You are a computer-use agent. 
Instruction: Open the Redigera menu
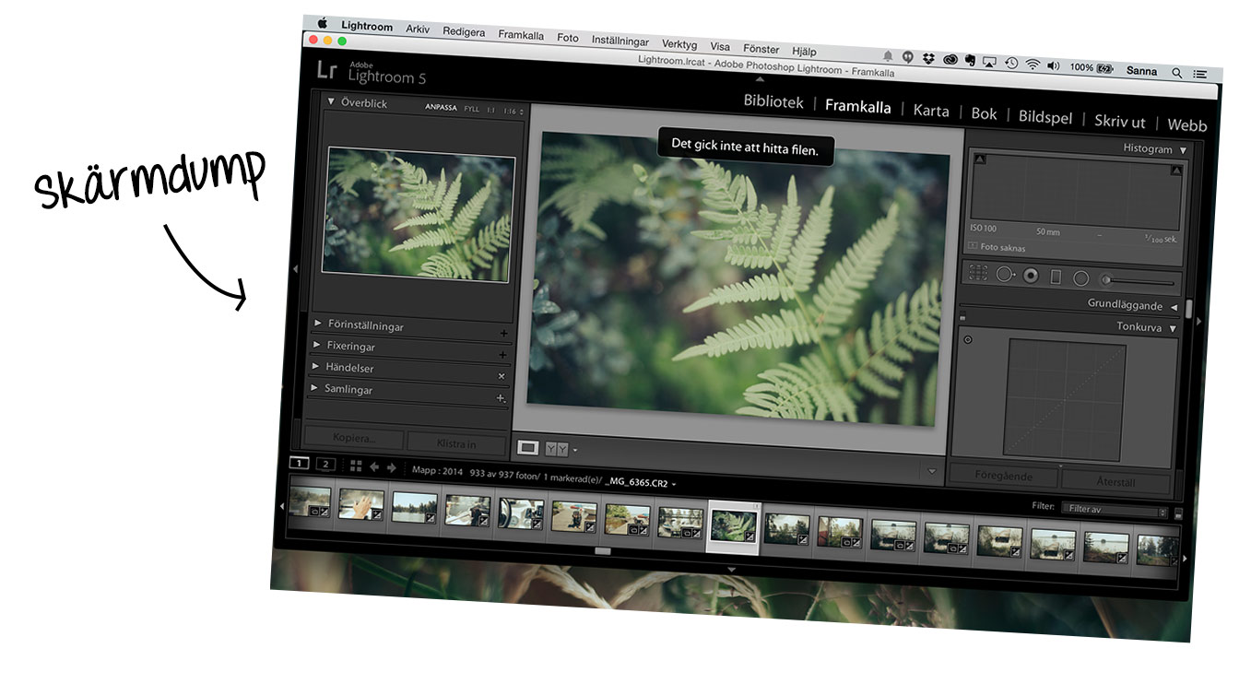tap(464, 32)
